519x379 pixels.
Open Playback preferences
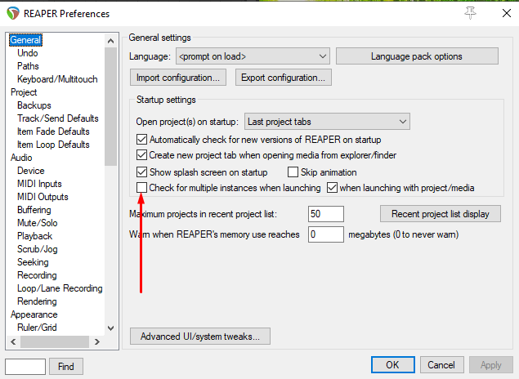point(35,236)
